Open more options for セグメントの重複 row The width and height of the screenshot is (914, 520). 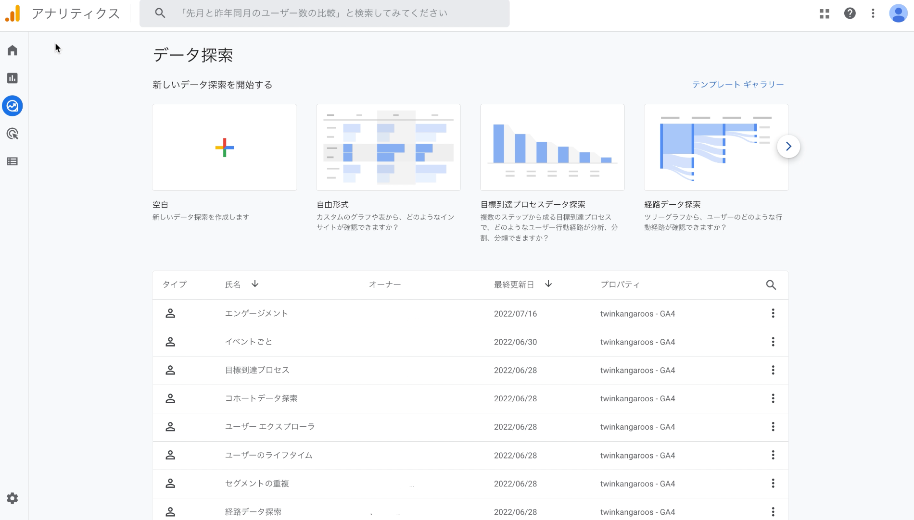(x=773, y=483)
